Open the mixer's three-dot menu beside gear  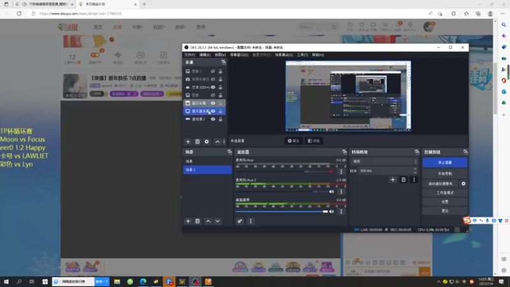[251, 221]
